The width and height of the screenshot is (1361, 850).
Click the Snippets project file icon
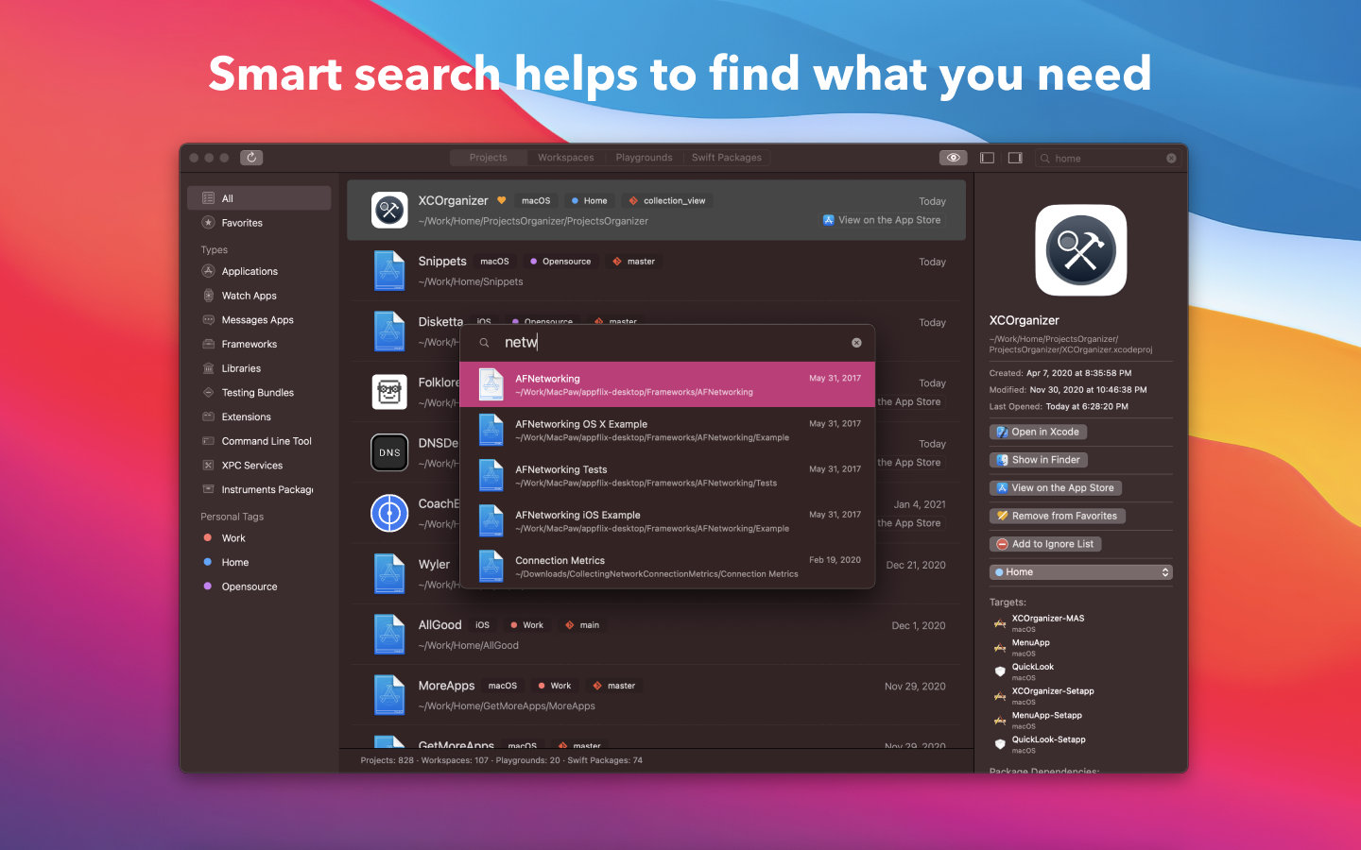[x=389, y=270]
